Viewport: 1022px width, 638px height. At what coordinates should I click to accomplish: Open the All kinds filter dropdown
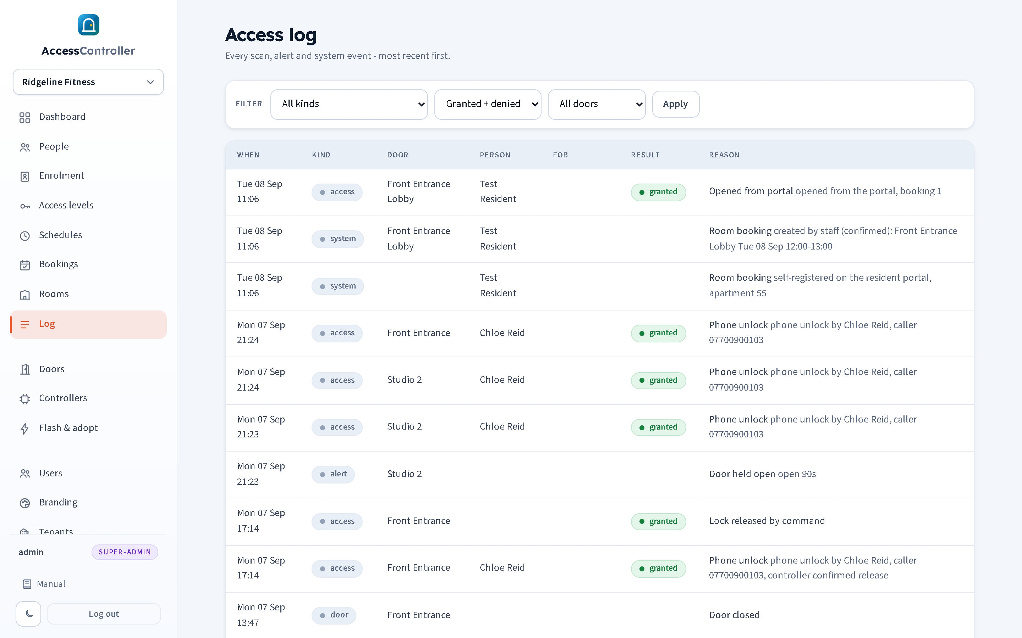349,104
